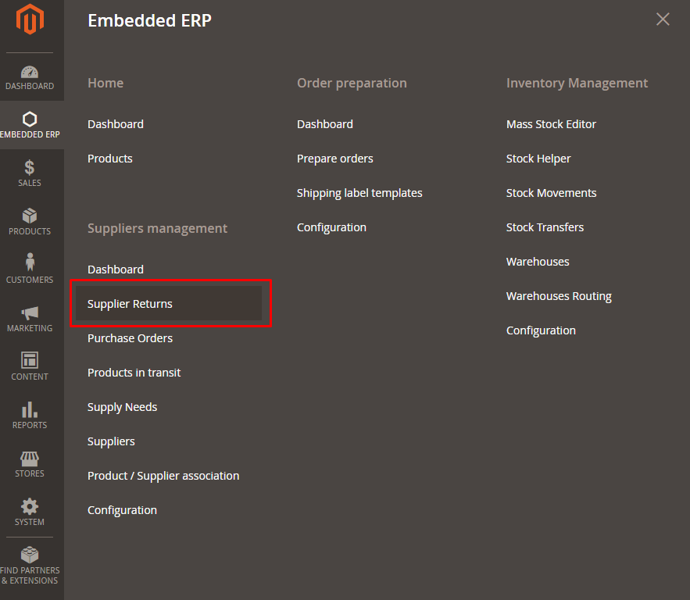Screen dimensions: 690x600
Task: Open Warehouses page
Action: (x=538, y=262)
